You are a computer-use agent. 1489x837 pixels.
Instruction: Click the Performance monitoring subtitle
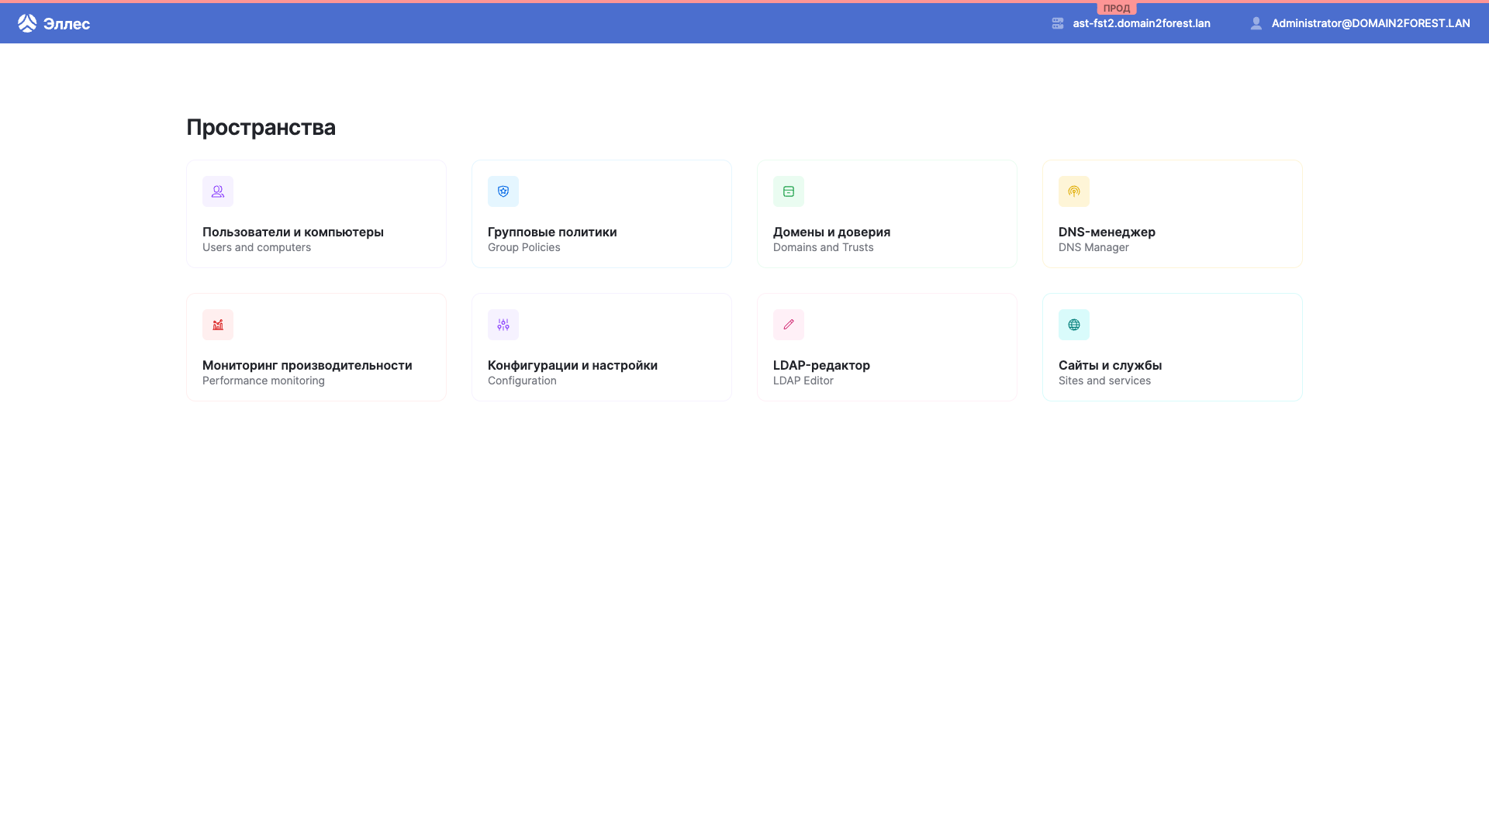pyautogui.click(x=264, y=381)
